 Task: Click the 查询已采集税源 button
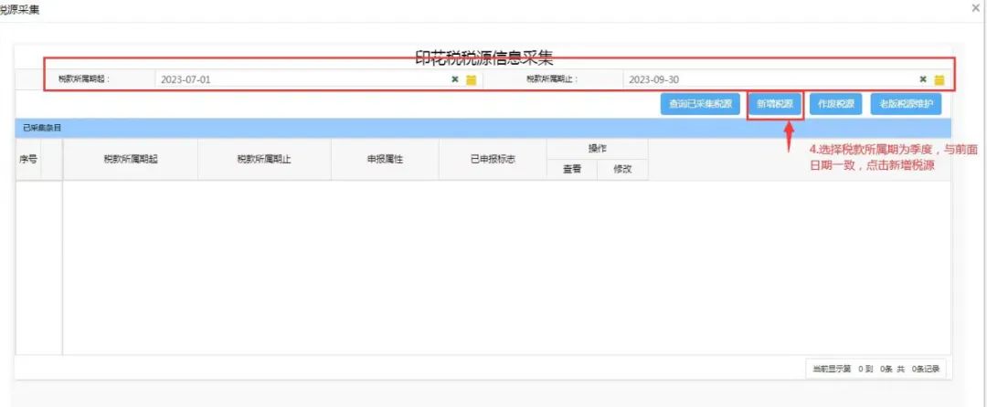[x=700, y=104]
